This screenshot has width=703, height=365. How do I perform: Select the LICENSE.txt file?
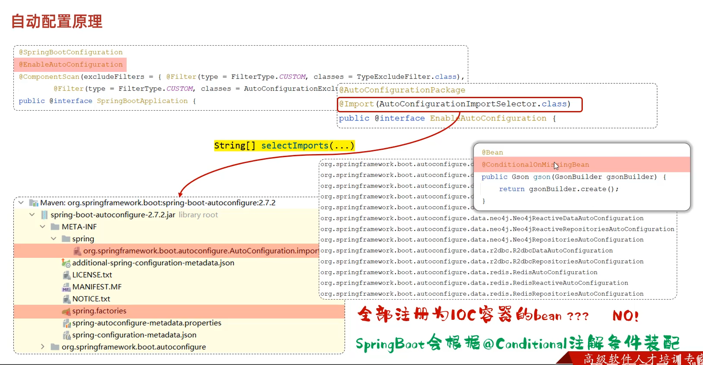pos(92,275)
